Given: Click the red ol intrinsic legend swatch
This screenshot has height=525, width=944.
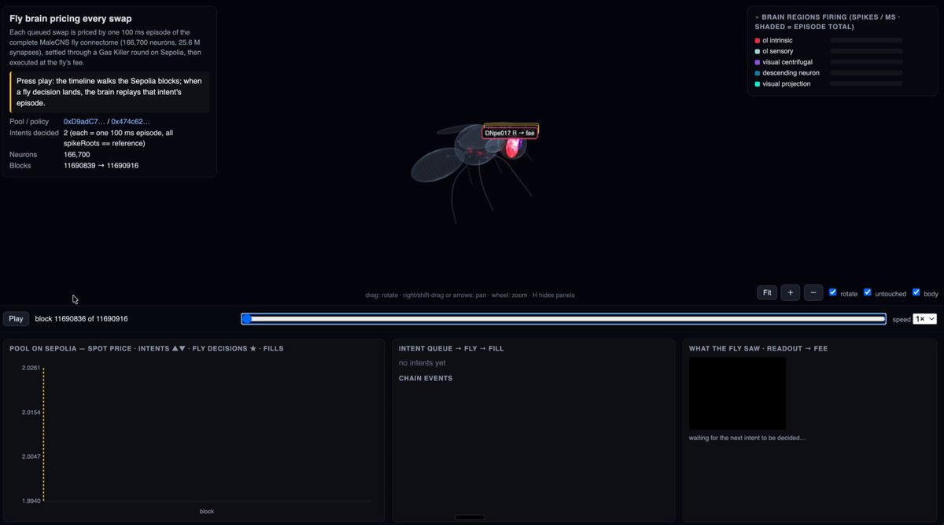Looking at the screenshot, I should 758,40.
